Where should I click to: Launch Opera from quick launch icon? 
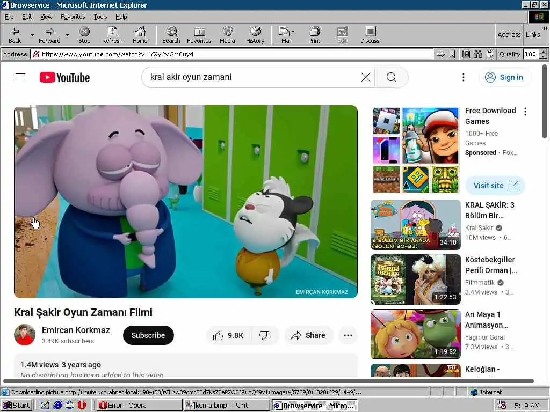point(82,406)
